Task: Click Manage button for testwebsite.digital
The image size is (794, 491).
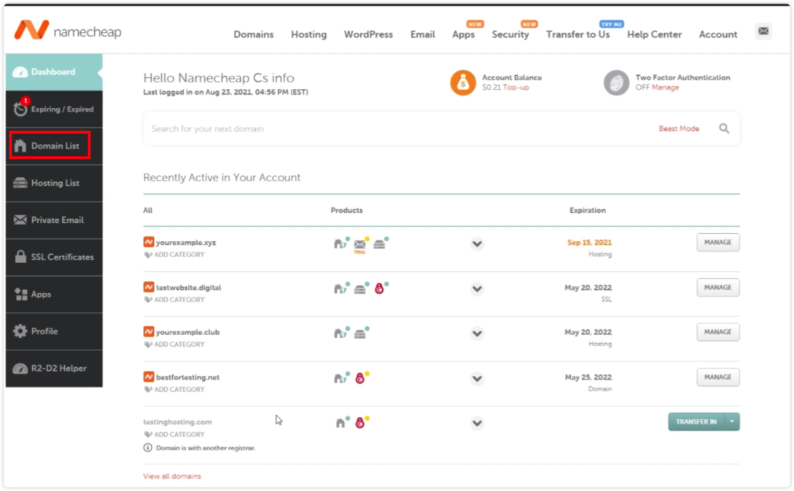Action: [x=717, y=287]
